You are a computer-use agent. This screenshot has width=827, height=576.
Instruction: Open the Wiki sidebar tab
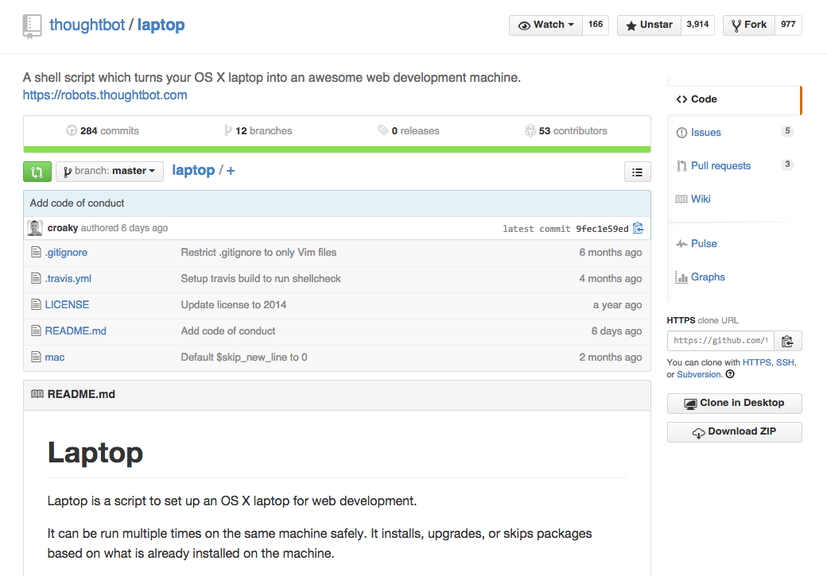tap(701, 199)
